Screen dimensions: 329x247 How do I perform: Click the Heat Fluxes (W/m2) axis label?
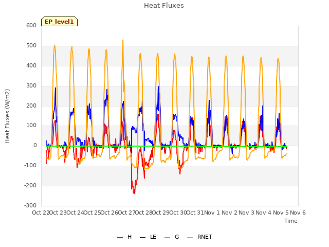pos(7,116)
